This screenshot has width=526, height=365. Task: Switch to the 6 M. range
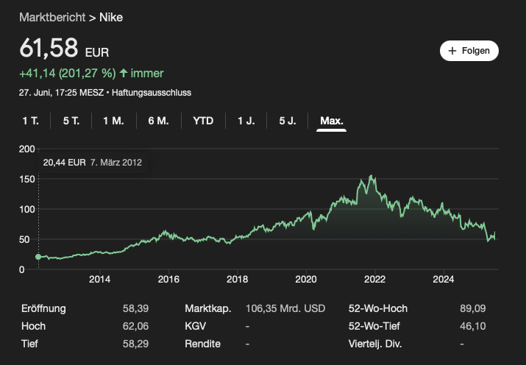(x=158, y=121)
